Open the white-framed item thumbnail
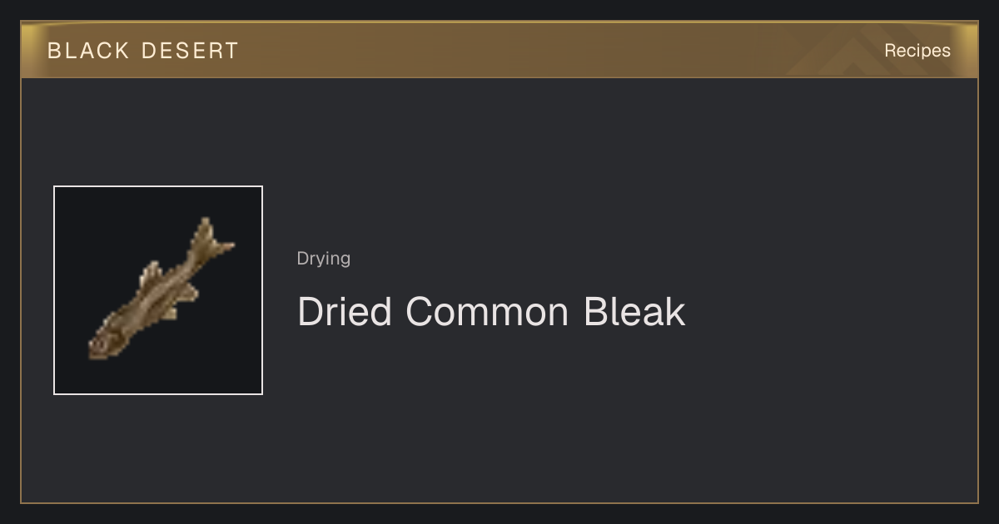The image size is (999, 524). coord(158,290)
